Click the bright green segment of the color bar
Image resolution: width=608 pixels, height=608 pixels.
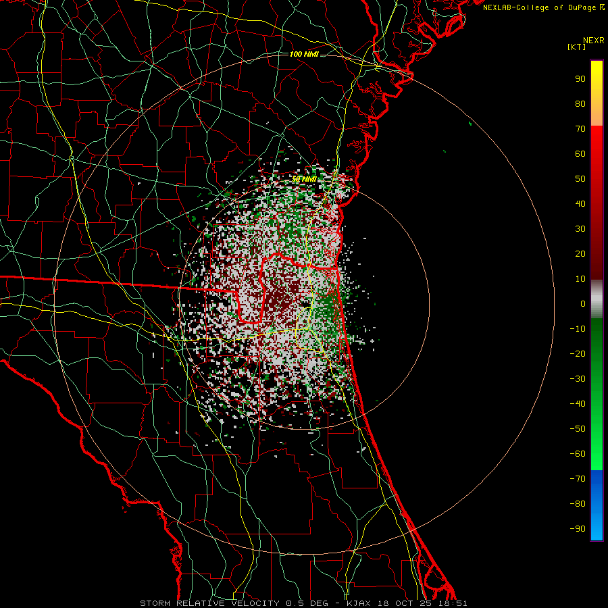click(x=597, y=395)
